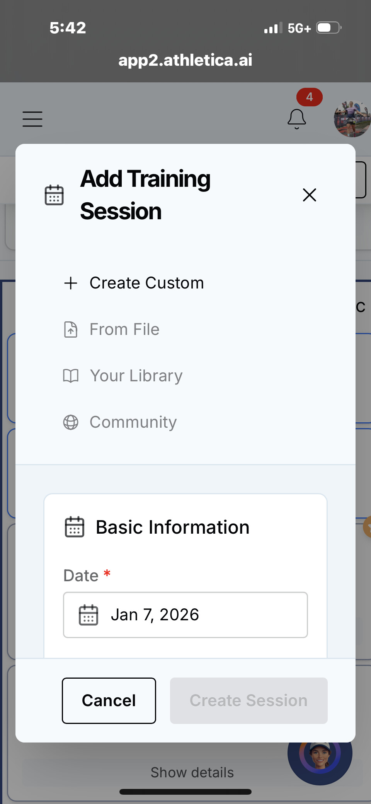Open notifications bell with 4 alerts
Screen dimensions: 371x804
pos(297,118)
